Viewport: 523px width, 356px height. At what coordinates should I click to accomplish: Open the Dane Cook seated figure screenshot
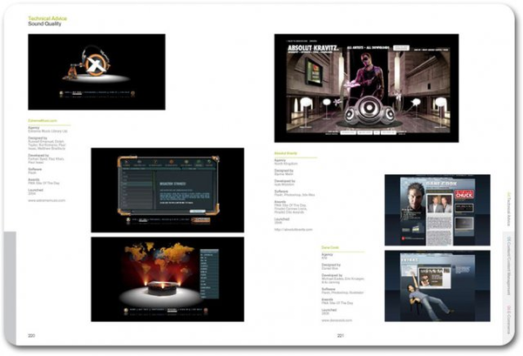point(438,286)
